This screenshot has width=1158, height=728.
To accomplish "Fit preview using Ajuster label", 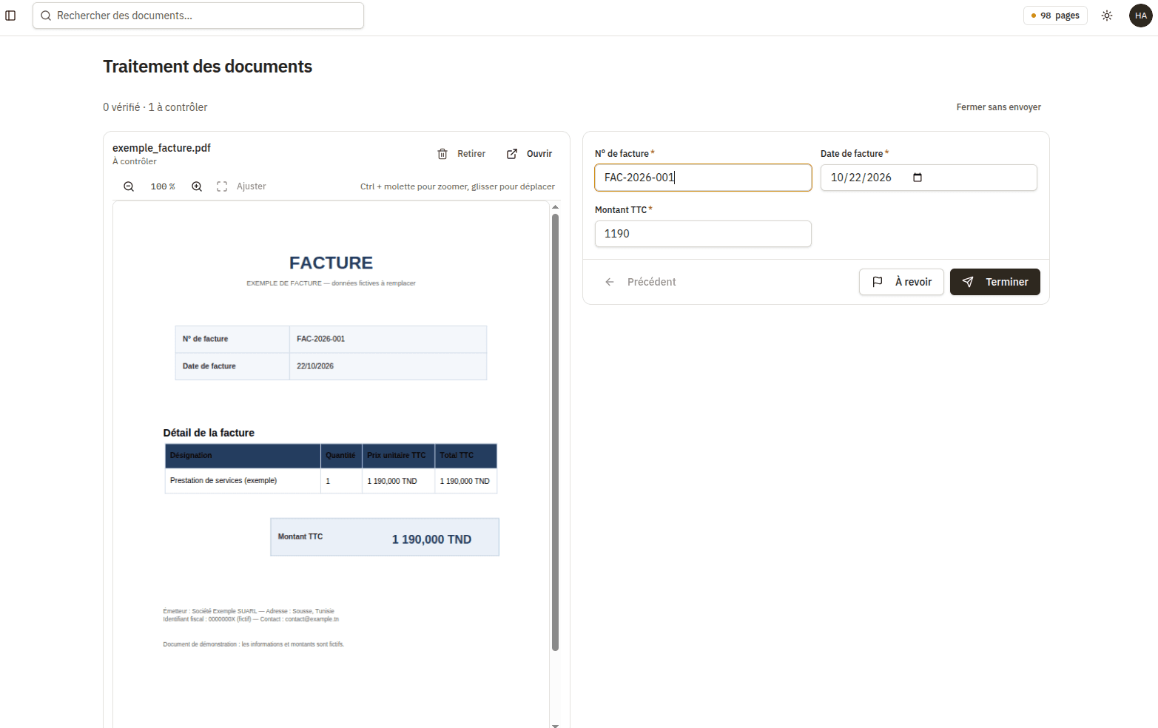I will 252,186.
